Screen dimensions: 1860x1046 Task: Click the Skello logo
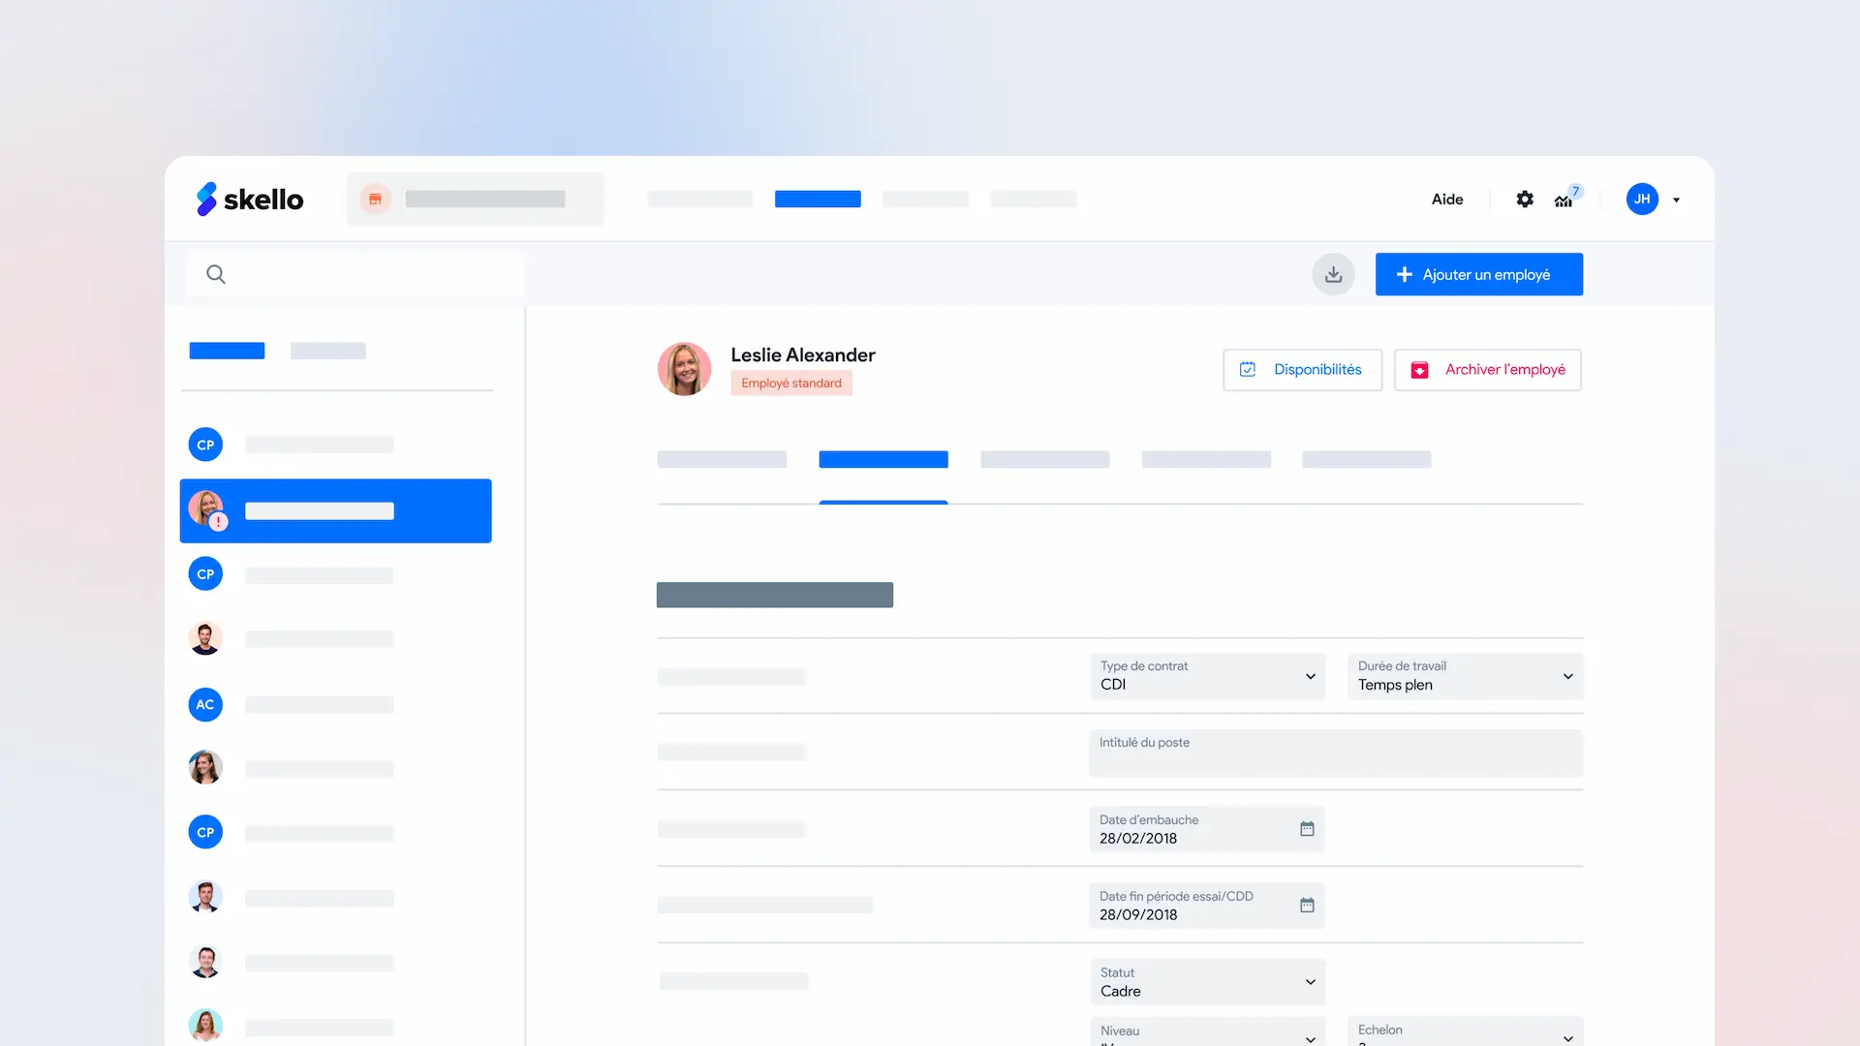249,199
